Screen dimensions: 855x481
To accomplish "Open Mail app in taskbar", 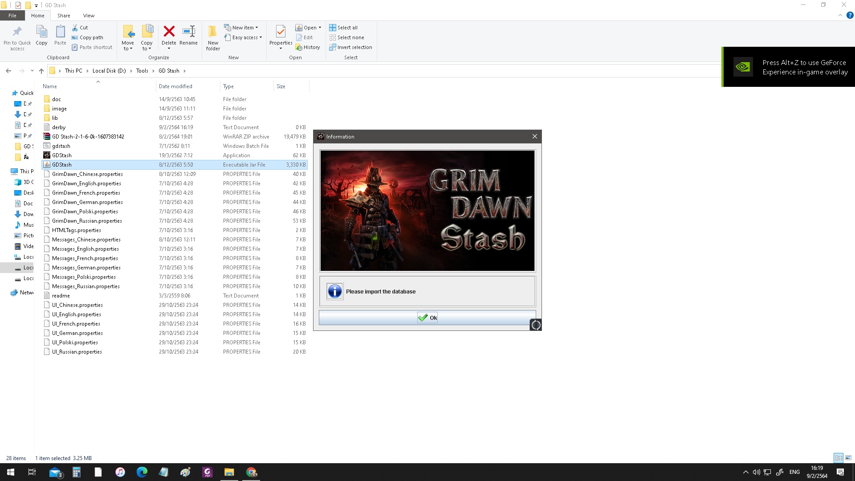I will (55, 472).
